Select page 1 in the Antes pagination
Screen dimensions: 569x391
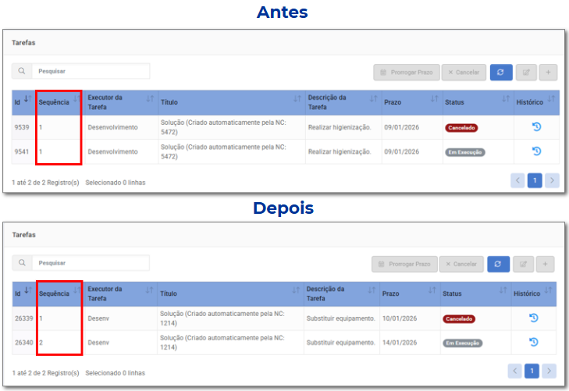coord(535,180)
